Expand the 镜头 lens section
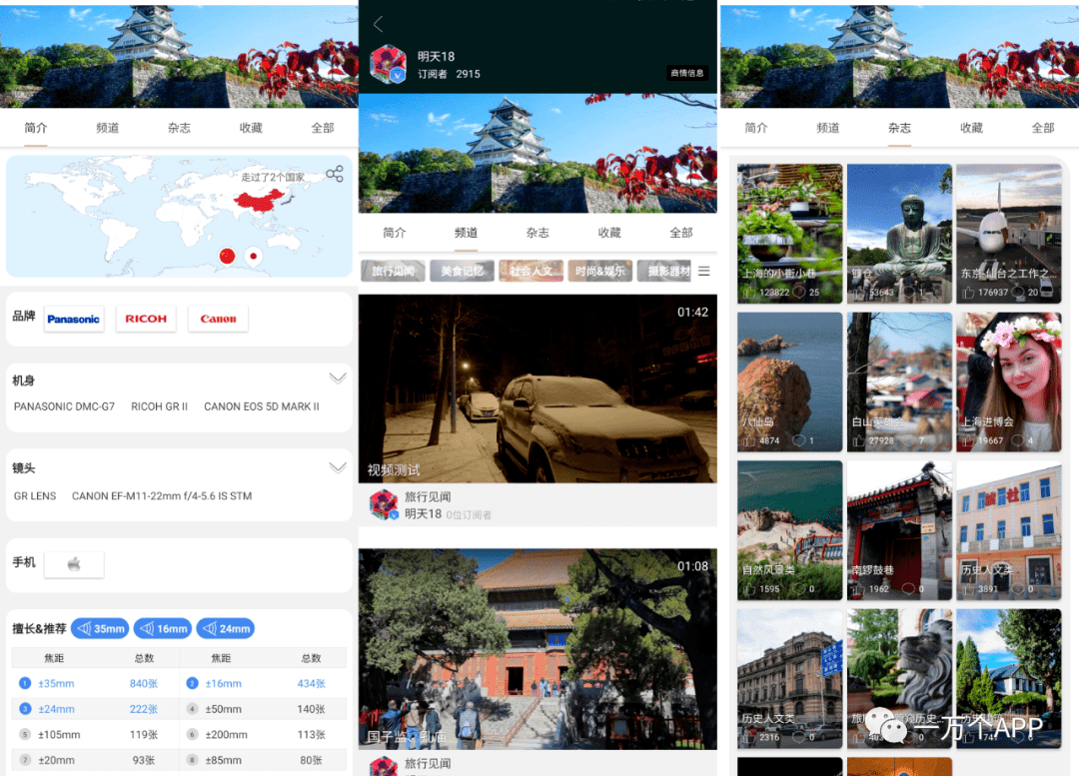Screen dimensions: 1079x776 (x=338, y=467)
